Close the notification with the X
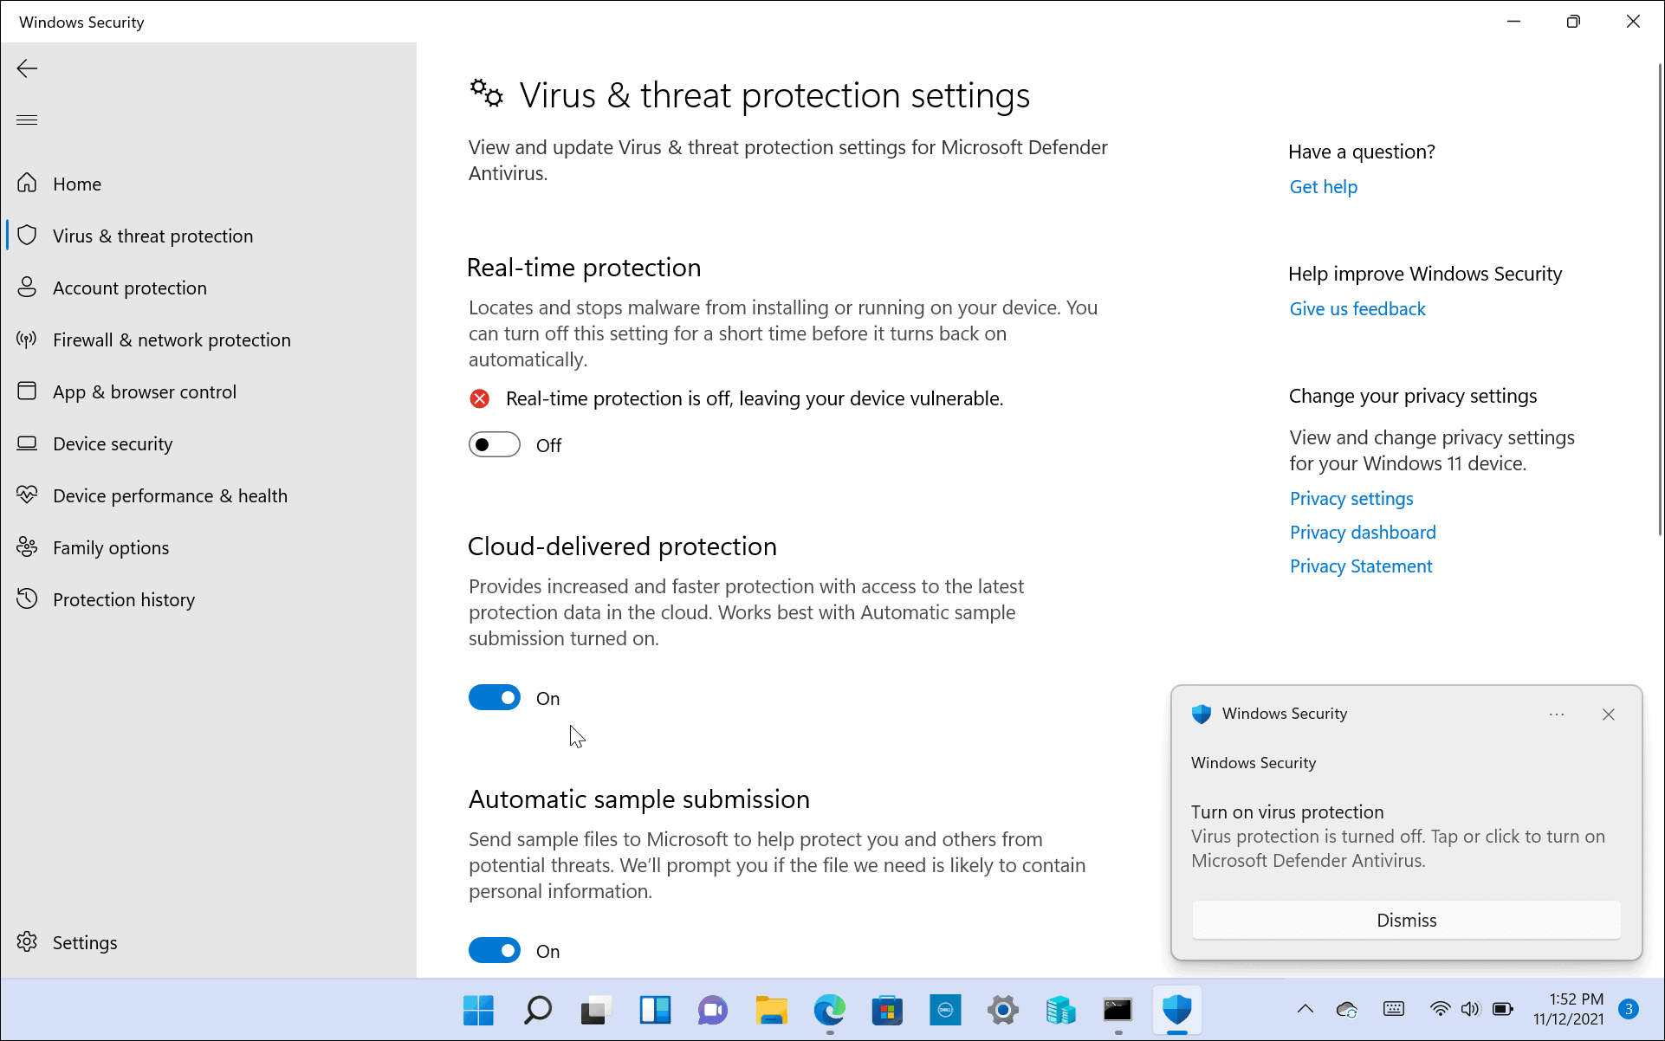The height and width of the screenshot is (1041, 1665). tap(1609, 714)
